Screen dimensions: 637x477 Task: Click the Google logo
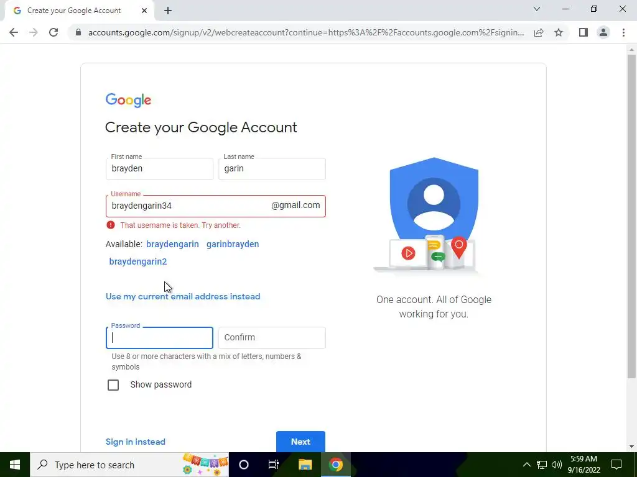(128, 100)
